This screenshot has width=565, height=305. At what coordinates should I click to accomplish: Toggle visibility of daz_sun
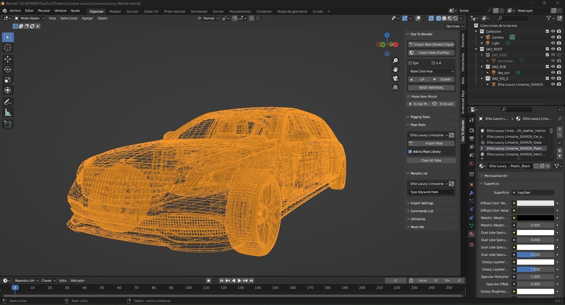[x=553, y=73]
